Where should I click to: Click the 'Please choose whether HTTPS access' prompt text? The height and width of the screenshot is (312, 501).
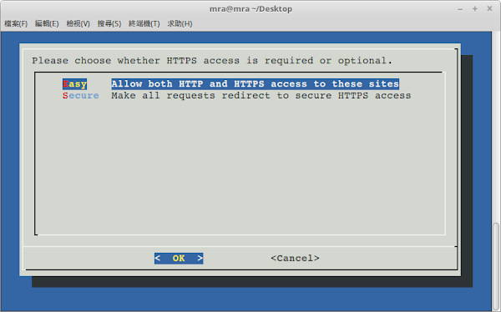click(212, 61)
